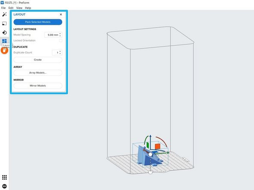Click the ARRAY section heading

[18, 67]
